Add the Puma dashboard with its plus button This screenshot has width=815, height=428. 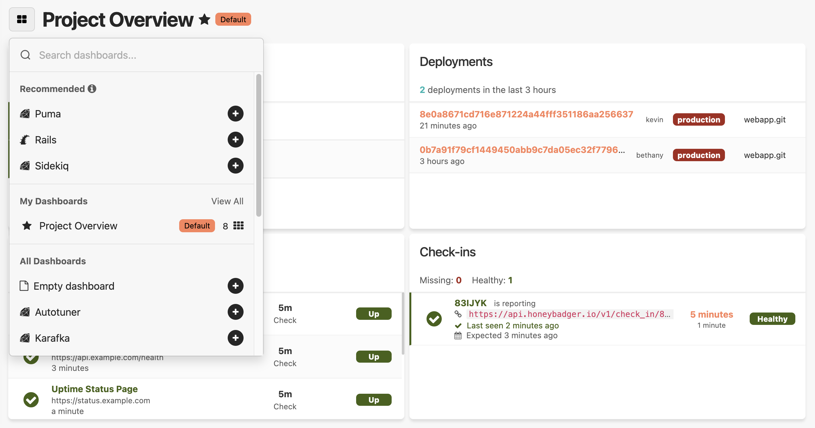(235, 114)
